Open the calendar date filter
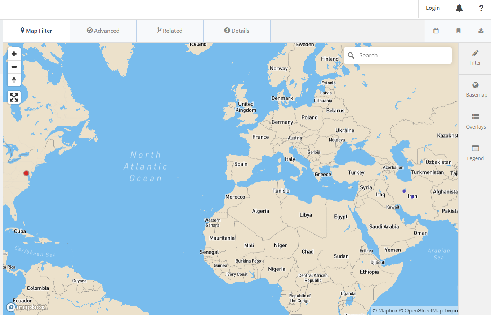Screen dimensions: 491x315 coord(436,31)
